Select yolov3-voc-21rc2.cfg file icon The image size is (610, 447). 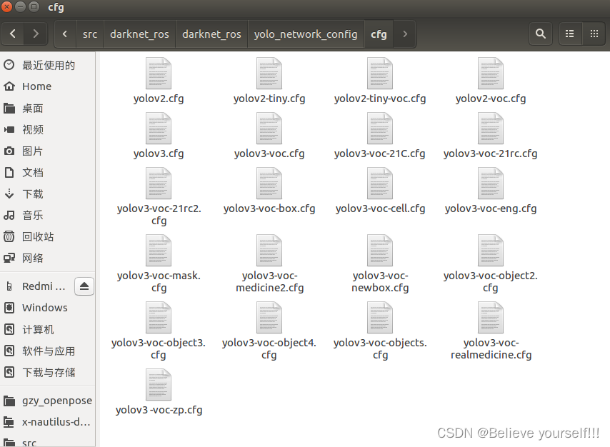tap(159, 184)
